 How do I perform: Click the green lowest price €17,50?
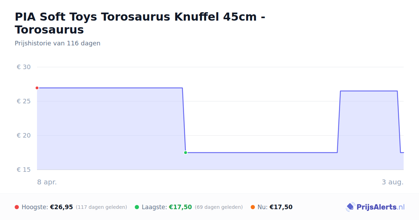(181, 207)
